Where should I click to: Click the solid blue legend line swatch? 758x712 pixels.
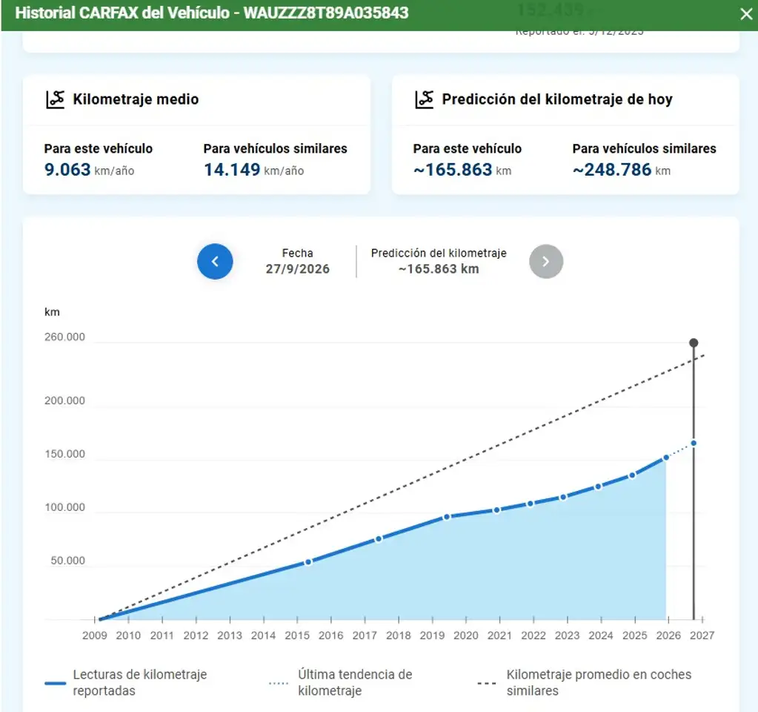point(55,683)
